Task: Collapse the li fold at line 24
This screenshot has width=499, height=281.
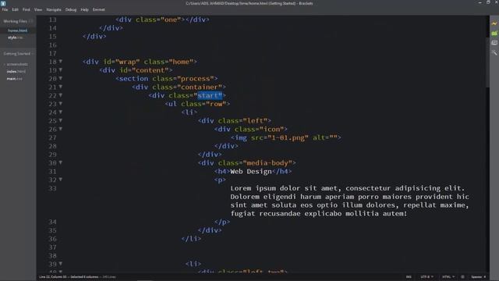Action: [x=61, y=112]
